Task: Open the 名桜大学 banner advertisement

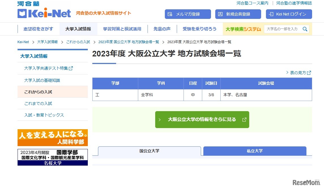Action: coord(53,157)
